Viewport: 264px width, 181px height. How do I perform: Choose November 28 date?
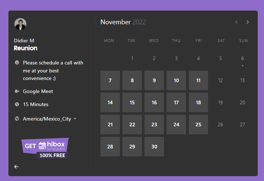click(x=110, y=147)
